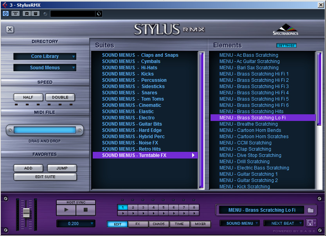Set speed to HALF
This screenshot has height=236, width=326.
pos(28,97)
